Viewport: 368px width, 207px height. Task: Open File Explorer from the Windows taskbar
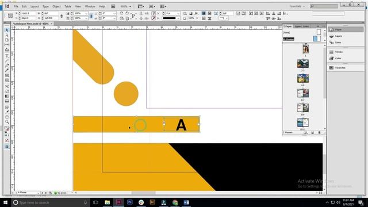tap(108, 202)
